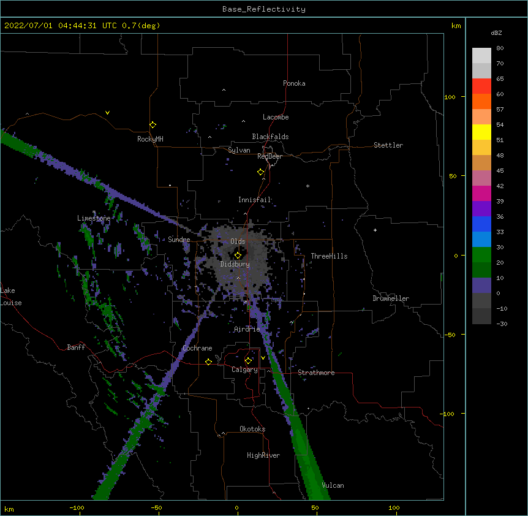Click the white asterisk east of Innisfail
The width and height of the screenshot is (528, 516).
(307, 186)
